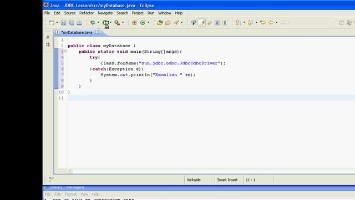The width and height of the screenshot is (355, 200).
Task: Click the Next Annotation arrow icon
Action: 237,22
